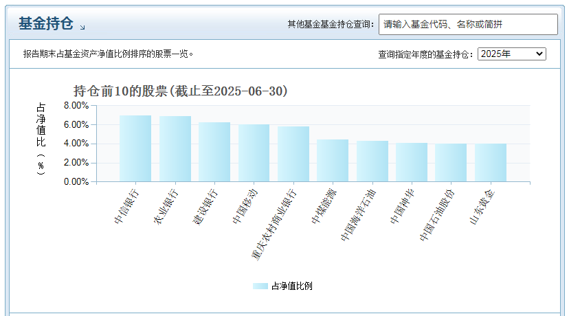Click the small arrow icon beside 基金持仓
569x316 pixels.
point(82,27)
